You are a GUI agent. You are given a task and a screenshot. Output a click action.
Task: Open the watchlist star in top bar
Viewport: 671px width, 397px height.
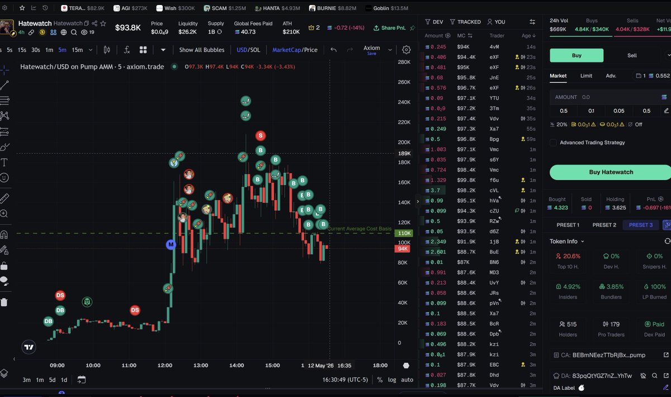pos(22,8)
